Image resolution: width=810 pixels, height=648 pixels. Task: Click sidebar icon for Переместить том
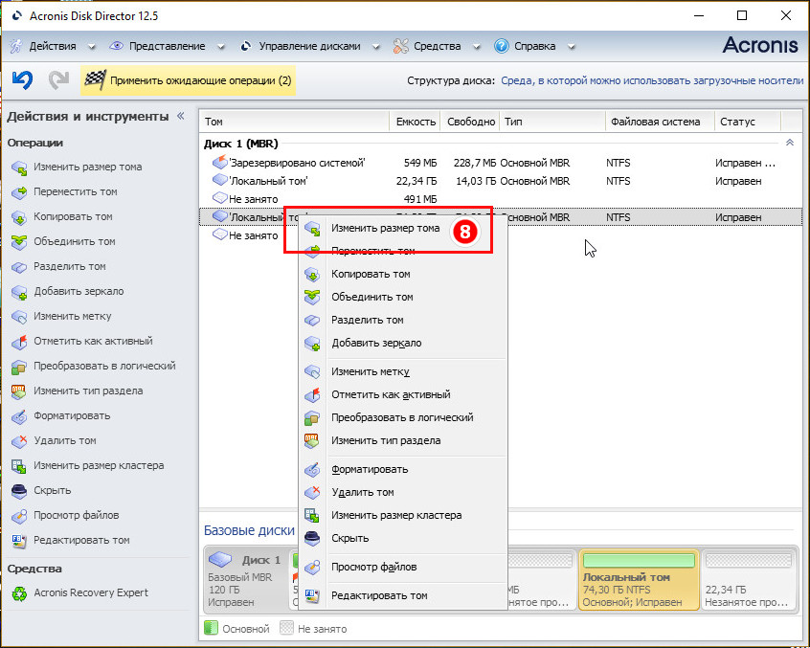(19, 192)
